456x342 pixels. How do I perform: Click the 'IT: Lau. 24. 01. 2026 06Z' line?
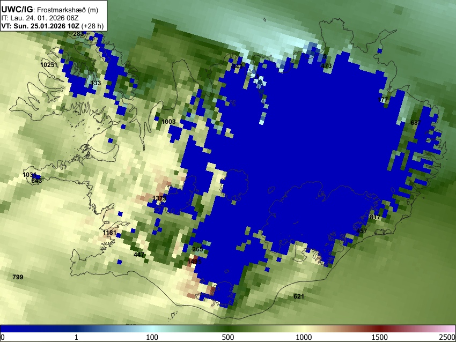click(x=40, y=18)
